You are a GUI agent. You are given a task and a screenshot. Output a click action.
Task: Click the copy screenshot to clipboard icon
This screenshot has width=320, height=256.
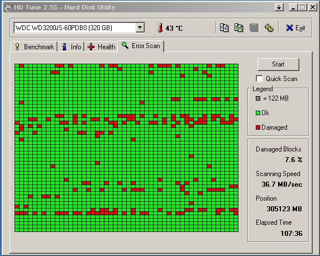click(238, 28)
